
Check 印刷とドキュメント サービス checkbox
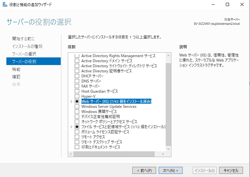coord(77,147)
